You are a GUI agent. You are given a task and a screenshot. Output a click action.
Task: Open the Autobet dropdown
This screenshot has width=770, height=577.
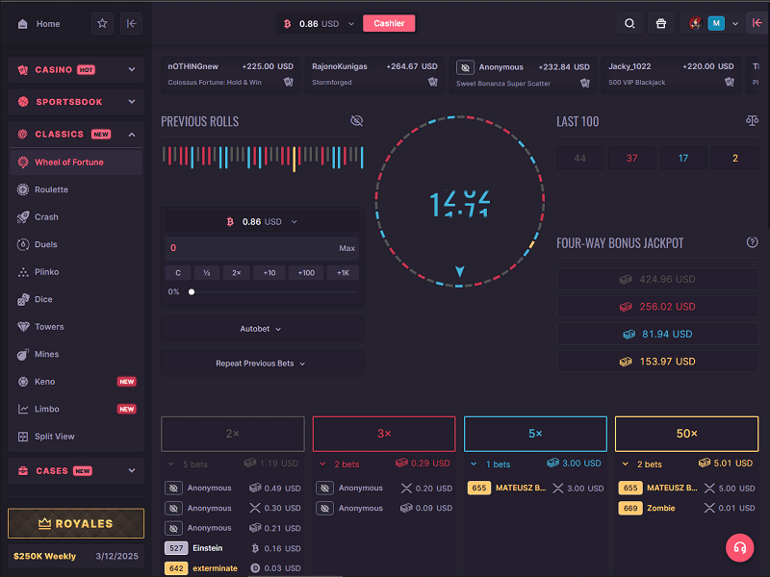261,329
